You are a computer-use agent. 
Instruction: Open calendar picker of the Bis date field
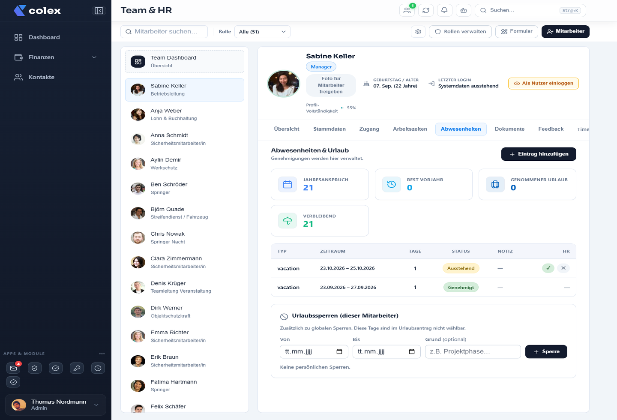[x=412, y=351]
